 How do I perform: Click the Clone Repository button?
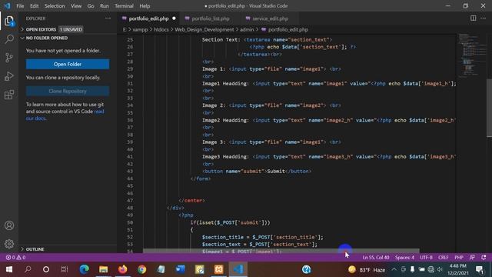tap(68, 91)
